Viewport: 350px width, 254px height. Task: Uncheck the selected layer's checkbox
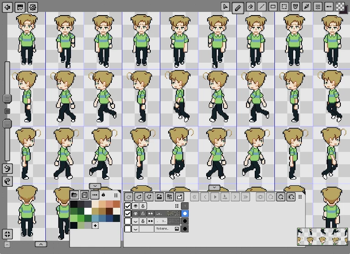pos(127,213)
